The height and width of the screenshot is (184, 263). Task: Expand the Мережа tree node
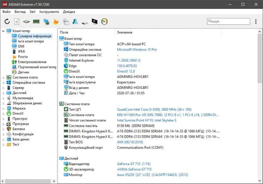(x=3, y=108)
